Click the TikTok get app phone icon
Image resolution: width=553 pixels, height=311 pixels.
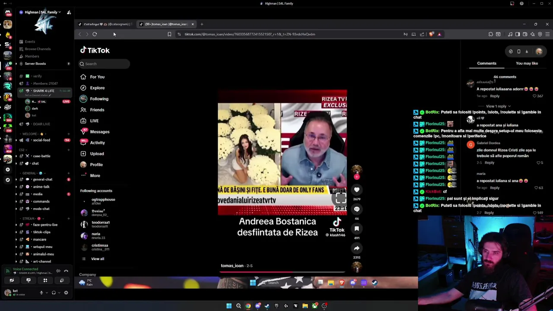[518, 51]
